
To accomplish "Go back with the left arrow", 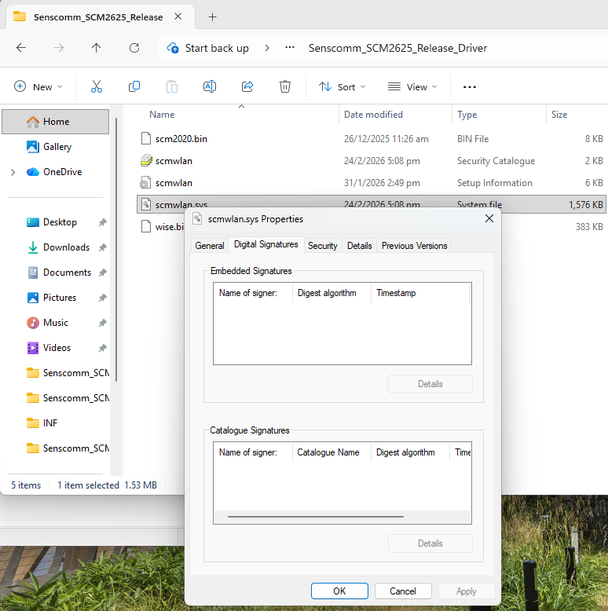I will coord(21,48).
